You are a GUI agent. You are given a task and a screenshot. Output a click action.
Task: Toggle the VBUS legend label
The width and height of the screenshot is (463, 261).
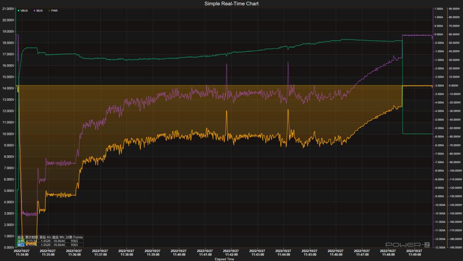24,10
